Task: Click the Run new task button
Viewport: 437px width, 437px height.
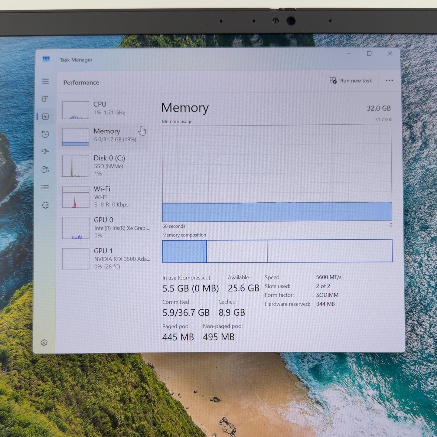Action: click(351, 81)
